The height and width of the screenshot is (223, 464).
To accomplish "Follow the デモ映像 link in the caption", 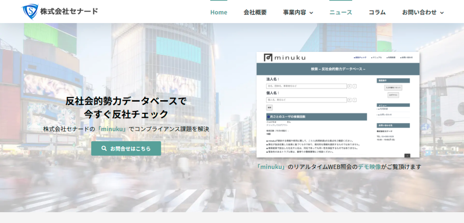I will coord(369,167).
